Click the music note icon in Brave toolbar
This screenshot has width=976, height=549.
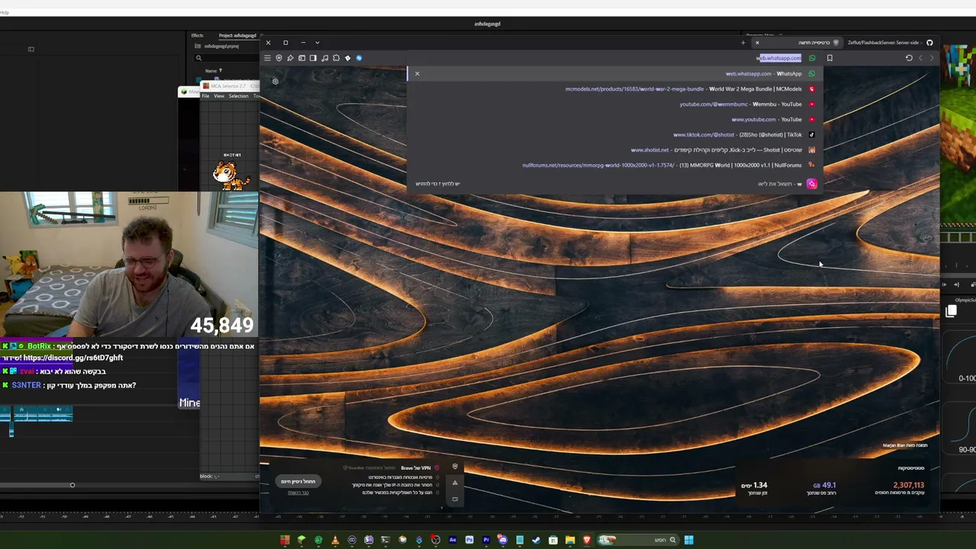click(325, 58)
